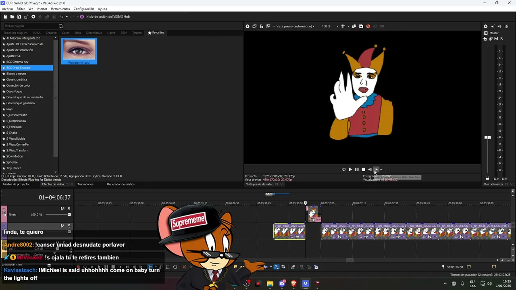Image resolution: width=516 pixels, height=290 pixels.
Task: Copy preview snapshot to clipboard icon
Action: pos(354,26)
